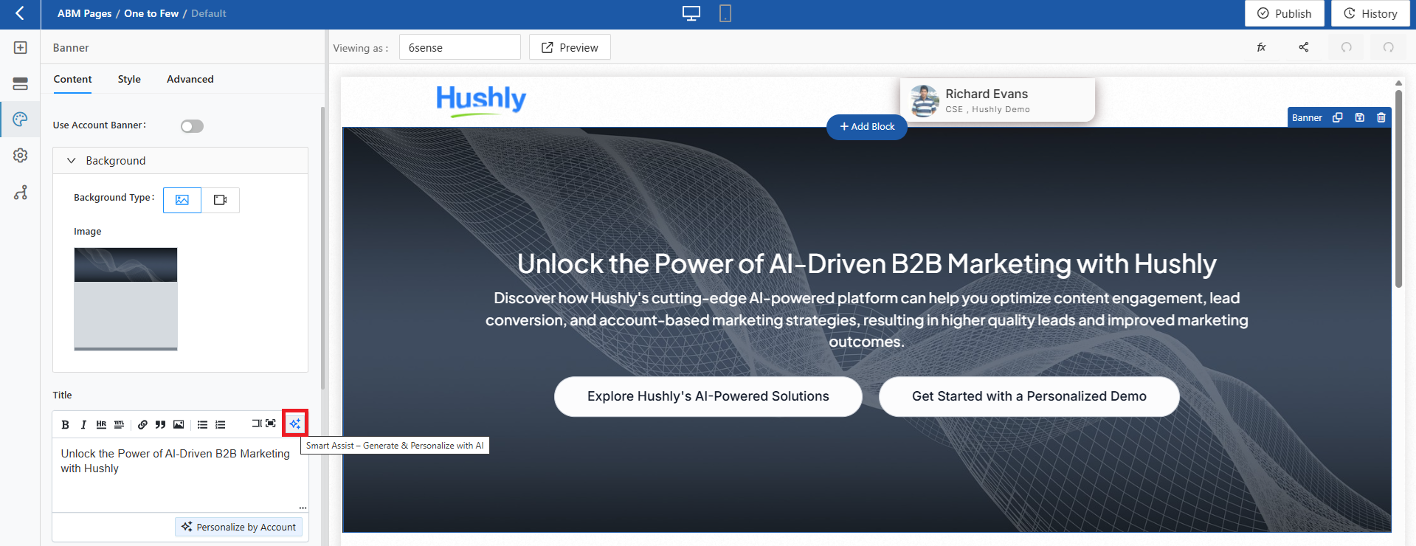Click Get Started with a Personalized Demo

click(x=1029, y=396)
